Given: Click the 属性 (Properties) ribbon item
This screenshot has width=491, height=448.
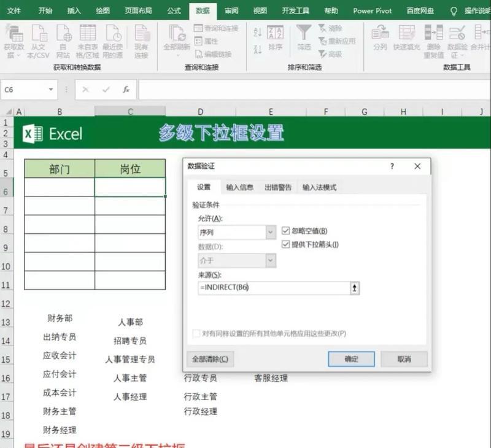Looking at the screenshot, I should click(x=206, y=41).
